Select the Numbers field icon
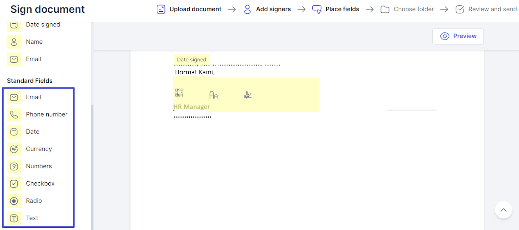The width and height of the screenshot is (519, 230). click(x=14, y=166)
